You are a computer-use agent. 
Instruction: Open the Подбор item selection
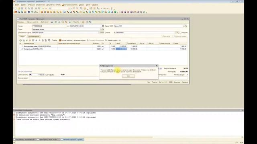(55, 40)
